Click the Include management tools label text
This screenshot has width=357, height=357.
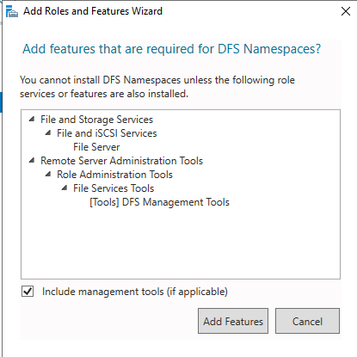point(135,292)
